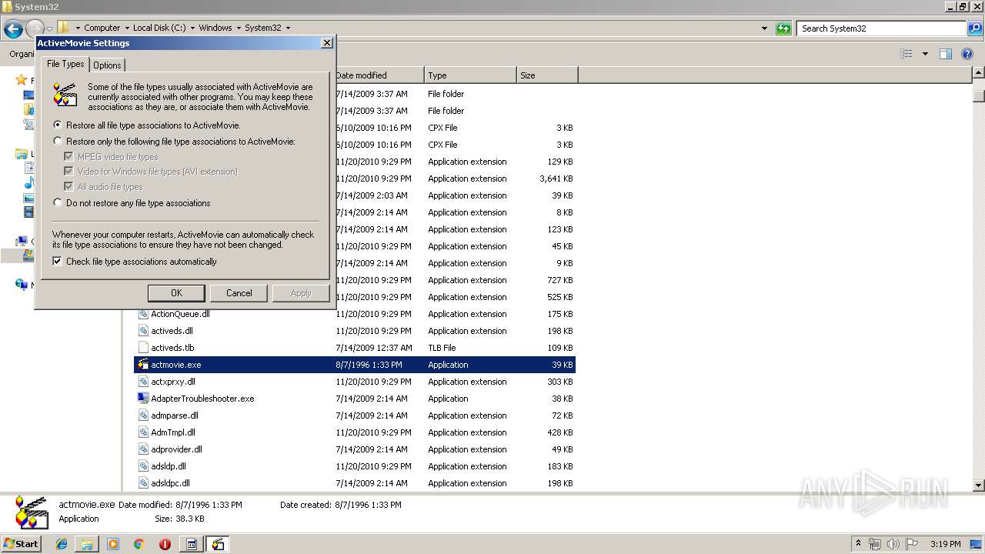Screen dimensions: 985x554
Task: Show hidden tray icons arrow
Action: [859, 544]
